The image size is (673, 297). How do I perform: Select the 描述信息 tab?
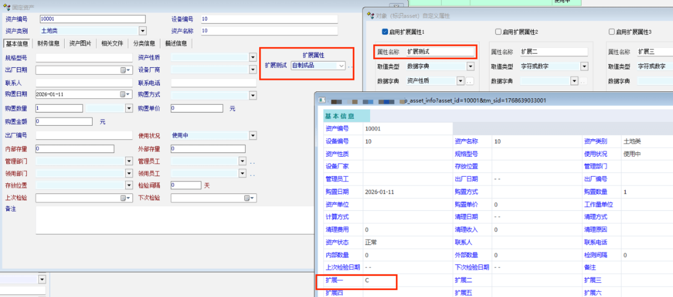tap(176, 44)
